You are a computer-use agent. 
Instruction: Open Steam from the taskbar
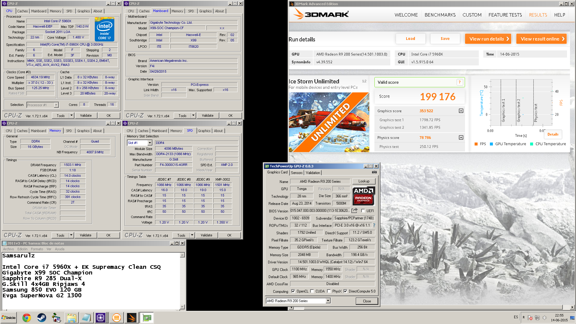[x=42, y=318]
